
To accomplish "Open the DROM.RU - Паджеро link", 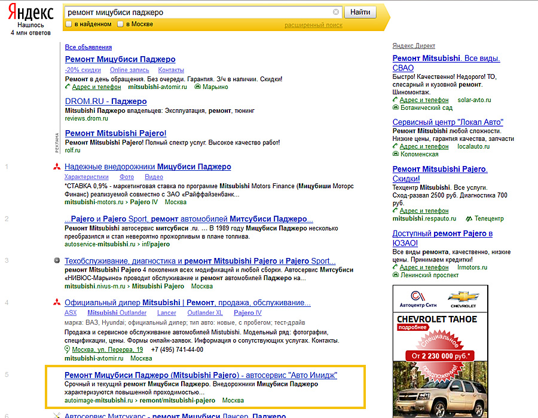I will 106,102.
